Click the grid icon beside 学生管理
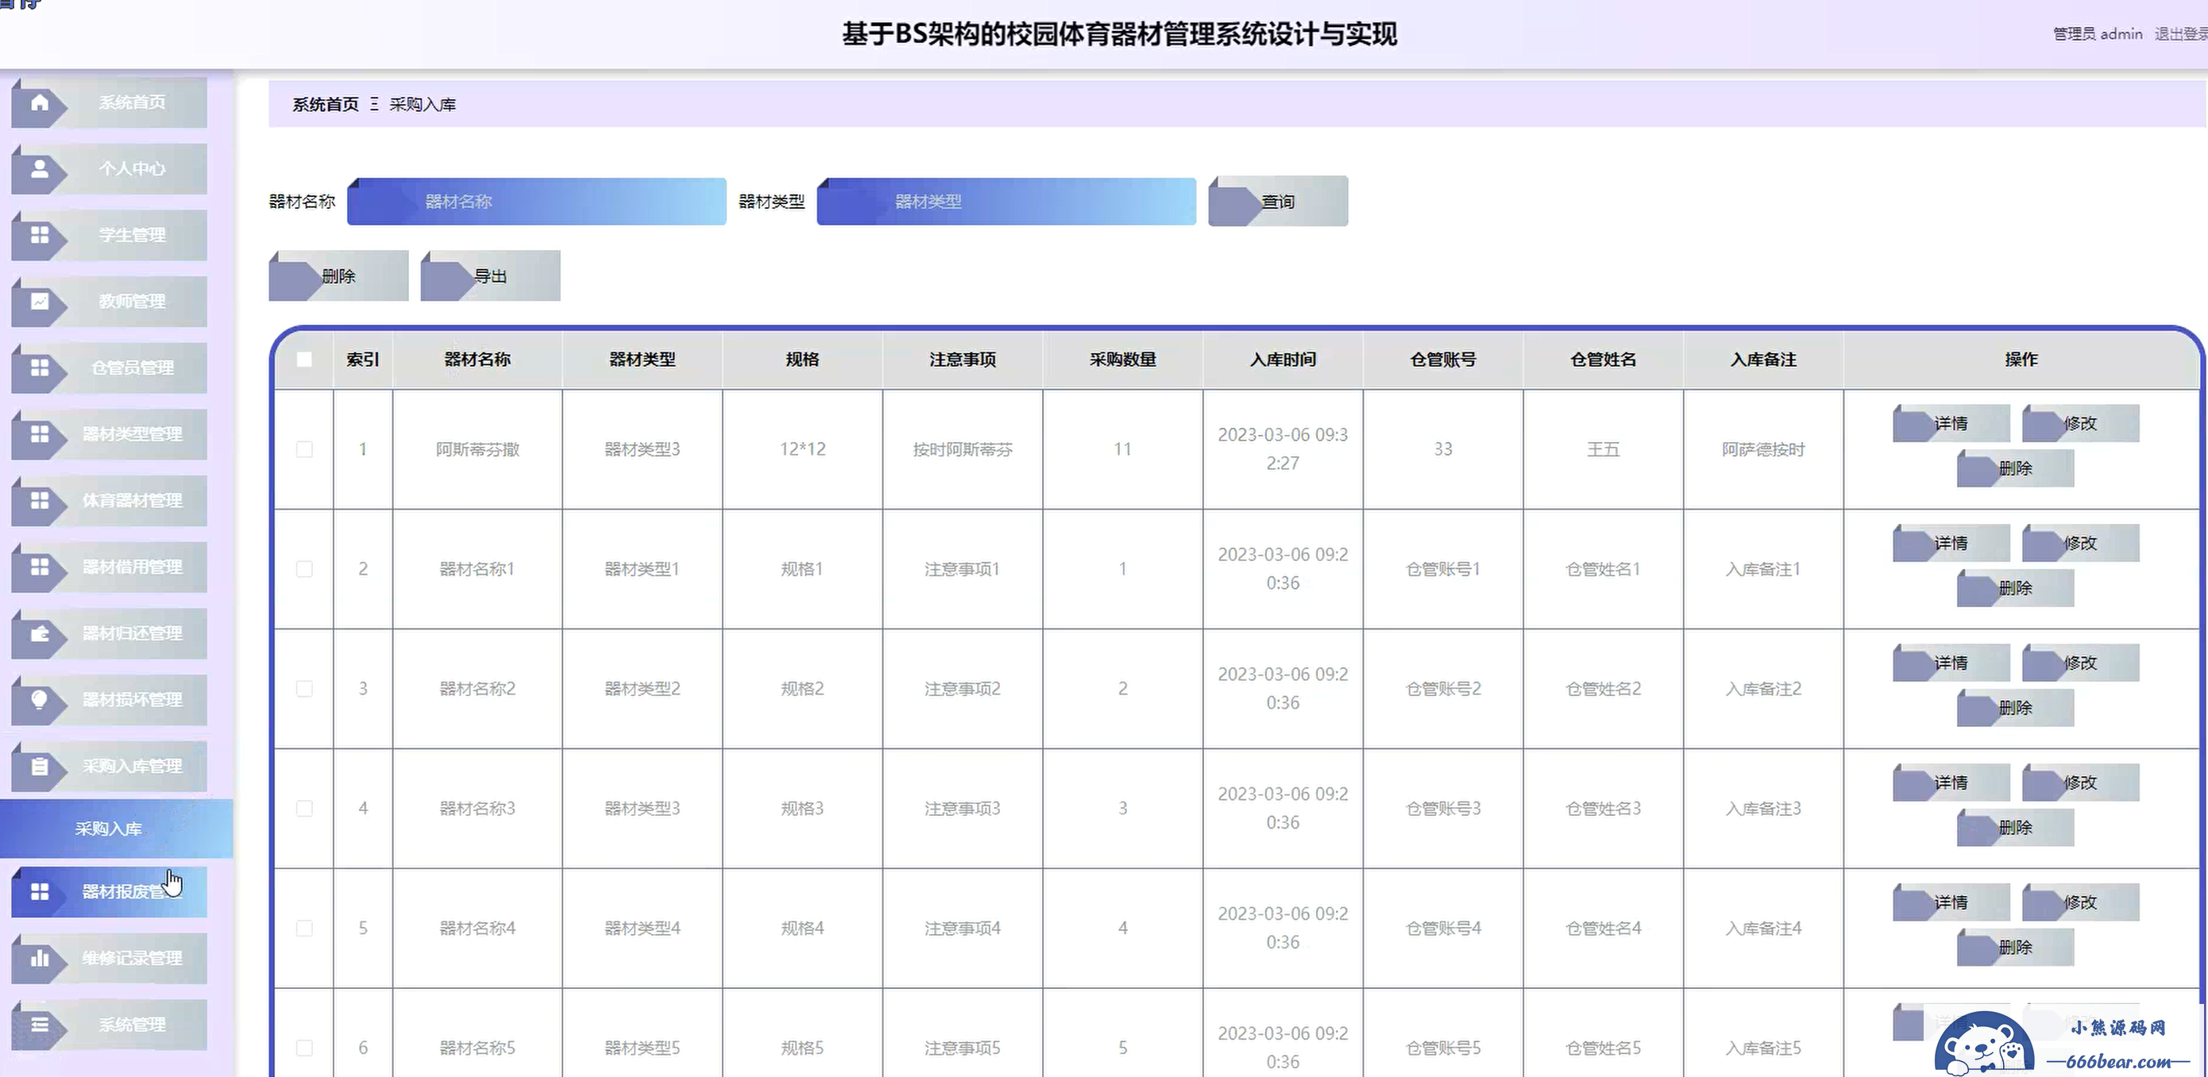 coord(40,235)
